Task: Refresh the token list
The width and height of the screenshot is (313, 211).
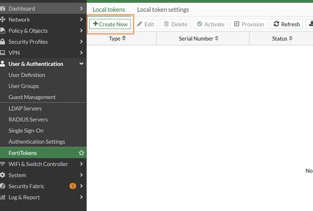Action: click(286, 24)
